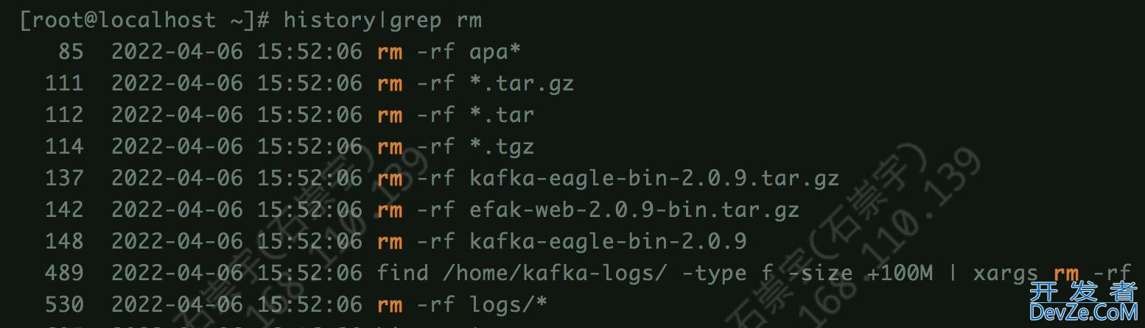Click history entry number 148

click(x=64, y=241)
